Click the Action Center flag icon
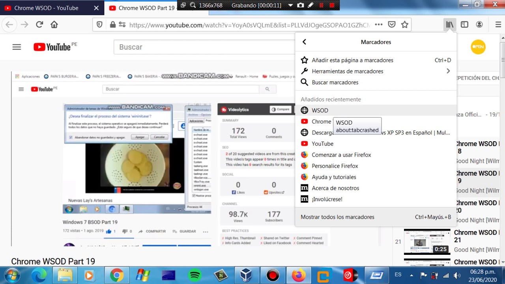The height and width of the screenshot is (284, 505). (x=424, y=275)
